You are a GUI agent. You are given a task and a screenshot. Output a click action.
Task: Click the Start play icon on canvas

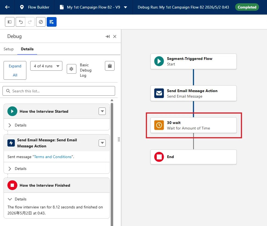(x=159, y=61)
